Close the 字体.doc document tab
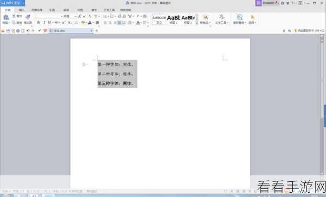The height and width of the screenshot is (197, 326). point(91,31)
